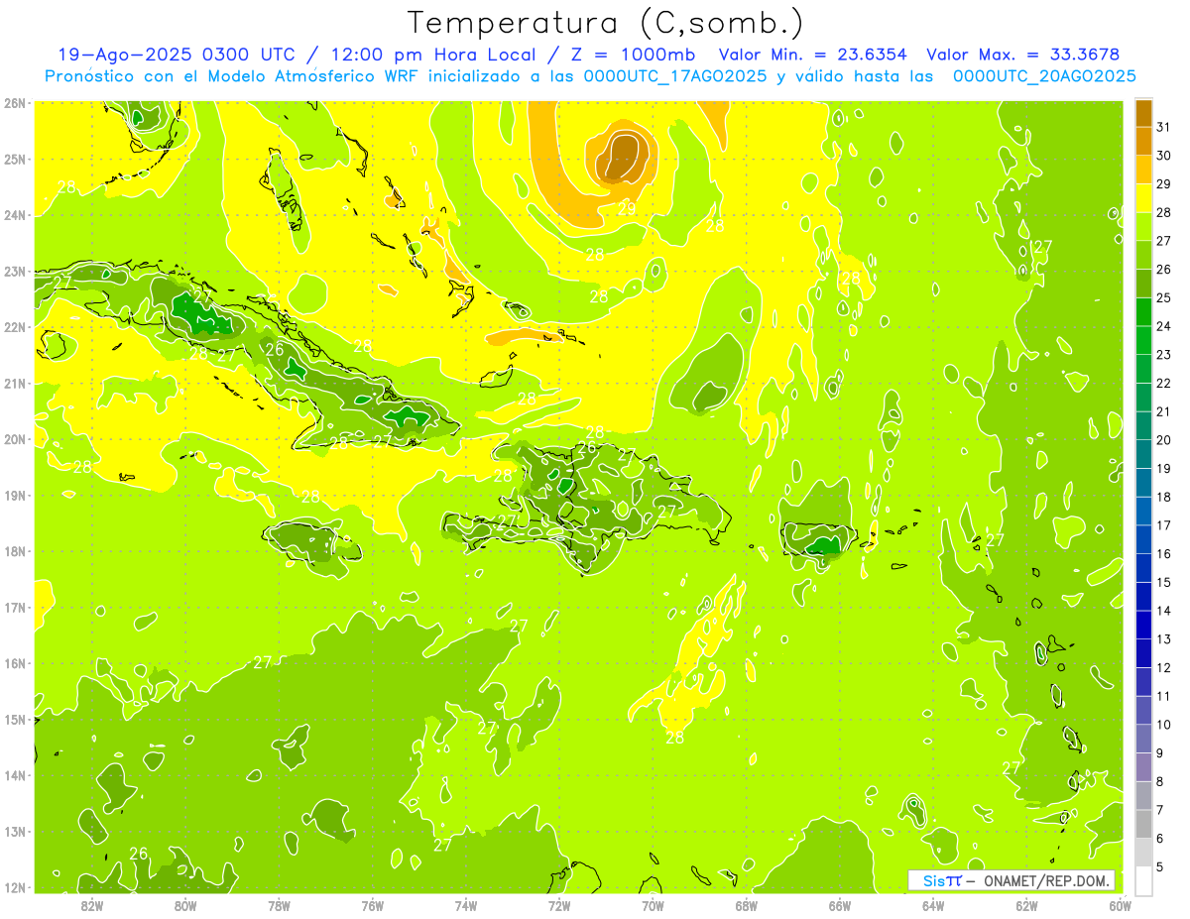This screenshot has width=1190, height=919.
Task: Click the '12' value on the color legend
Action: 1164,668
